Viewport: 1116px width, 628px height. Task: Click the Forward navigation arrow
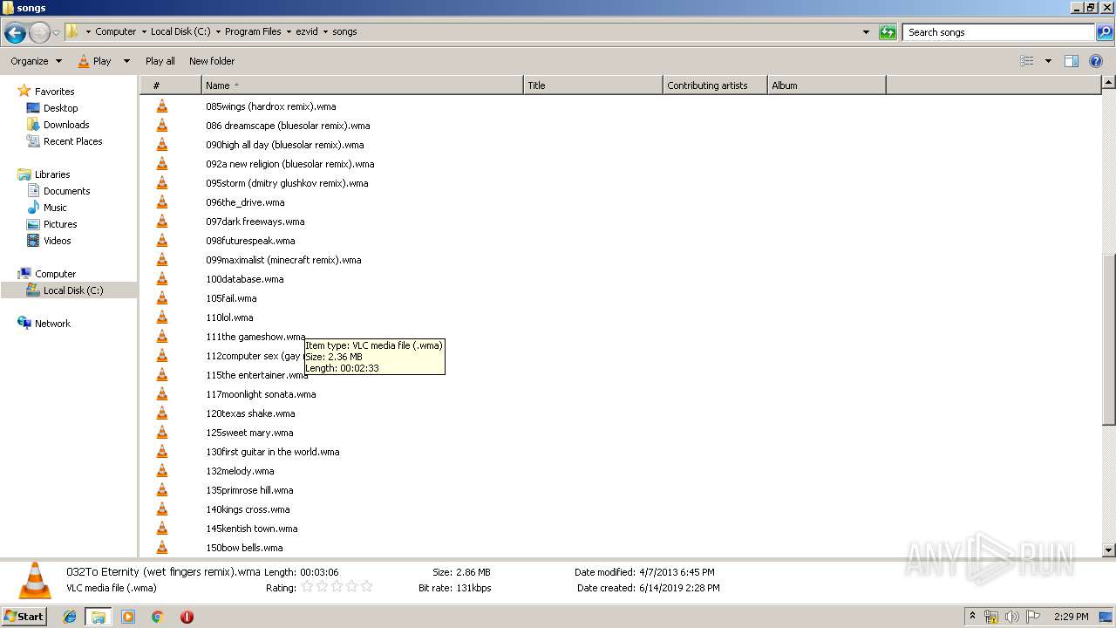(39, 32)
